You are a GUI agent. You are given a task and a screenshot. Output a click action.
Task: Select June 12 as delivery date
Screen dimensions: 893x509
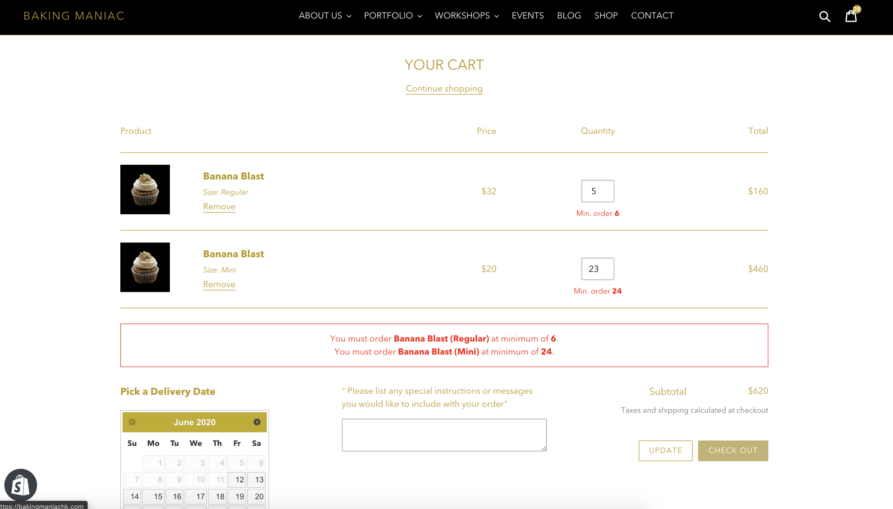coord(237,480)
